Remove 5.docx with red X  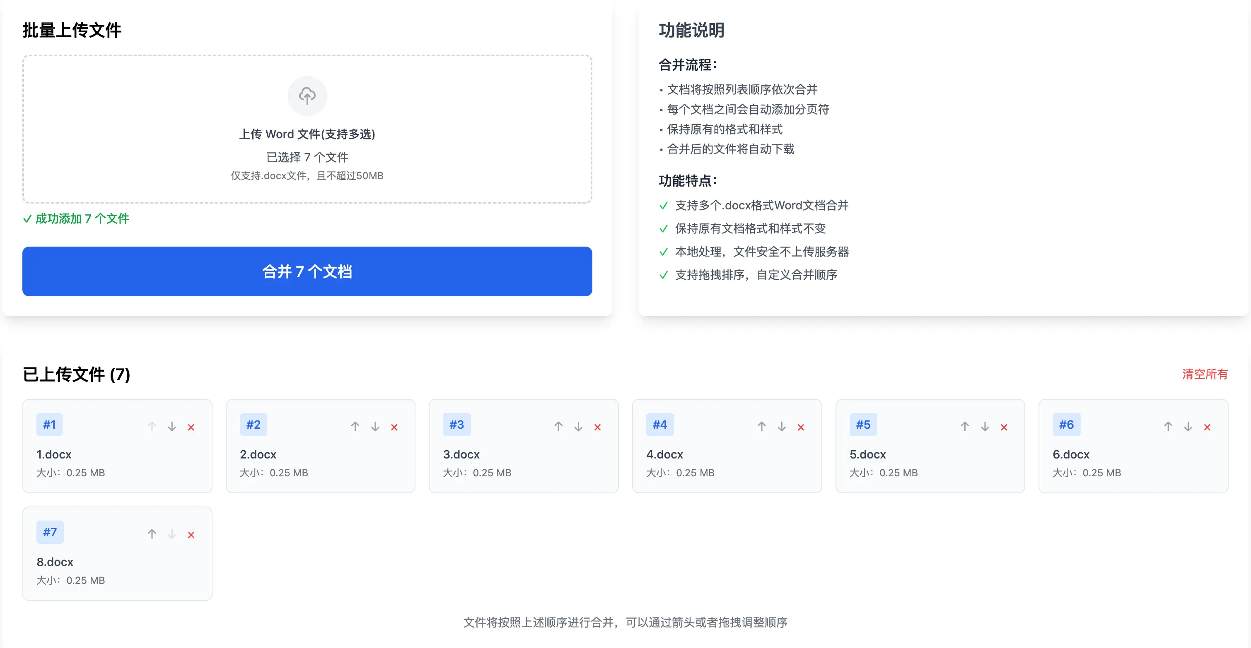click(x=1004, y=427)
